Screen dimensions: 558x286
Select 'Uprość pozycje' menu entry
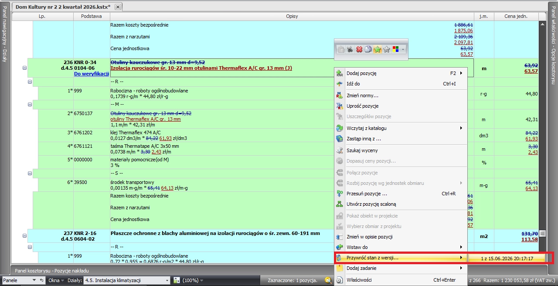click(x=400, y=106)
